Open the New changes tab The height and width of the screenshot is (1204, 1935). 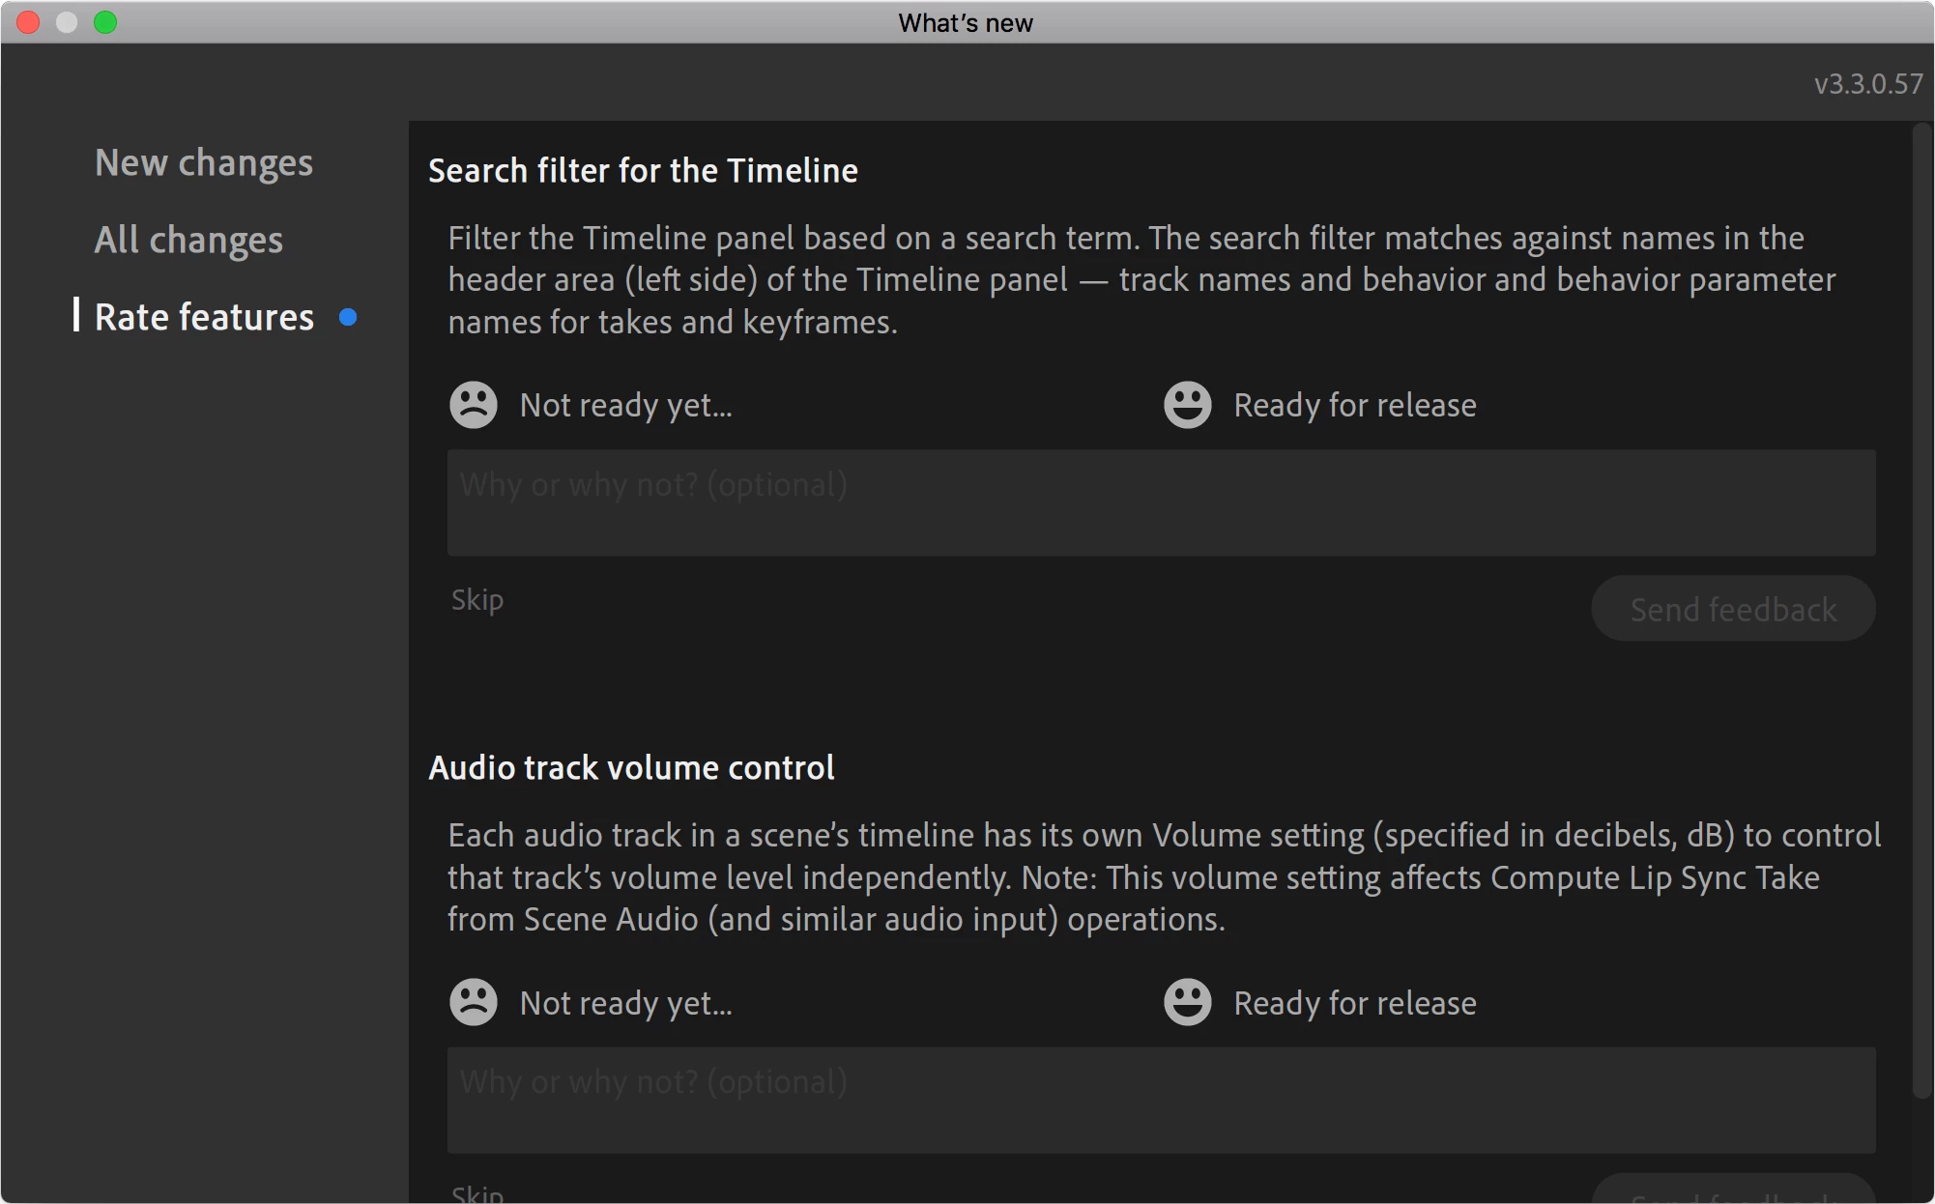(204, 162)
